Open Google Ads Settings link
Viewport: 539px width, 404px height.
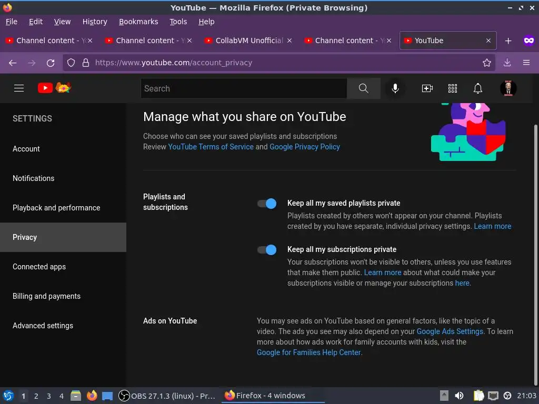click(x=450, y=331)
